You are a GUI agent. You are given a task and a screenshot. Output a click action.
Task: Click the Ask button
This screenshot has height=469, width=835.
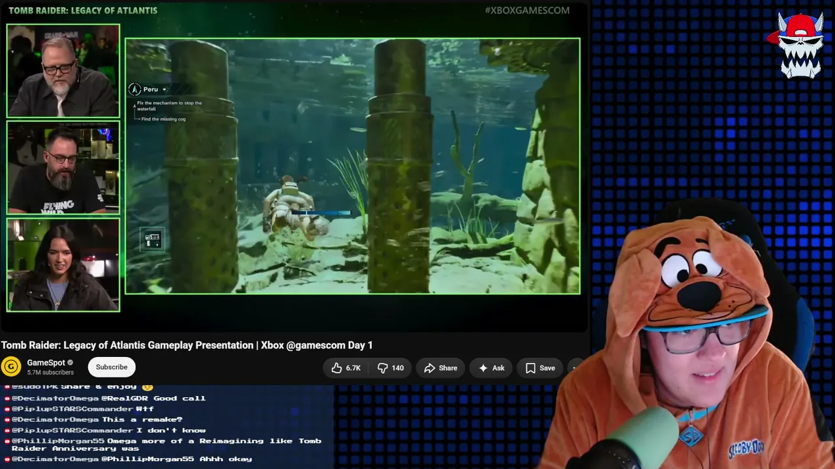pos(491,368)
